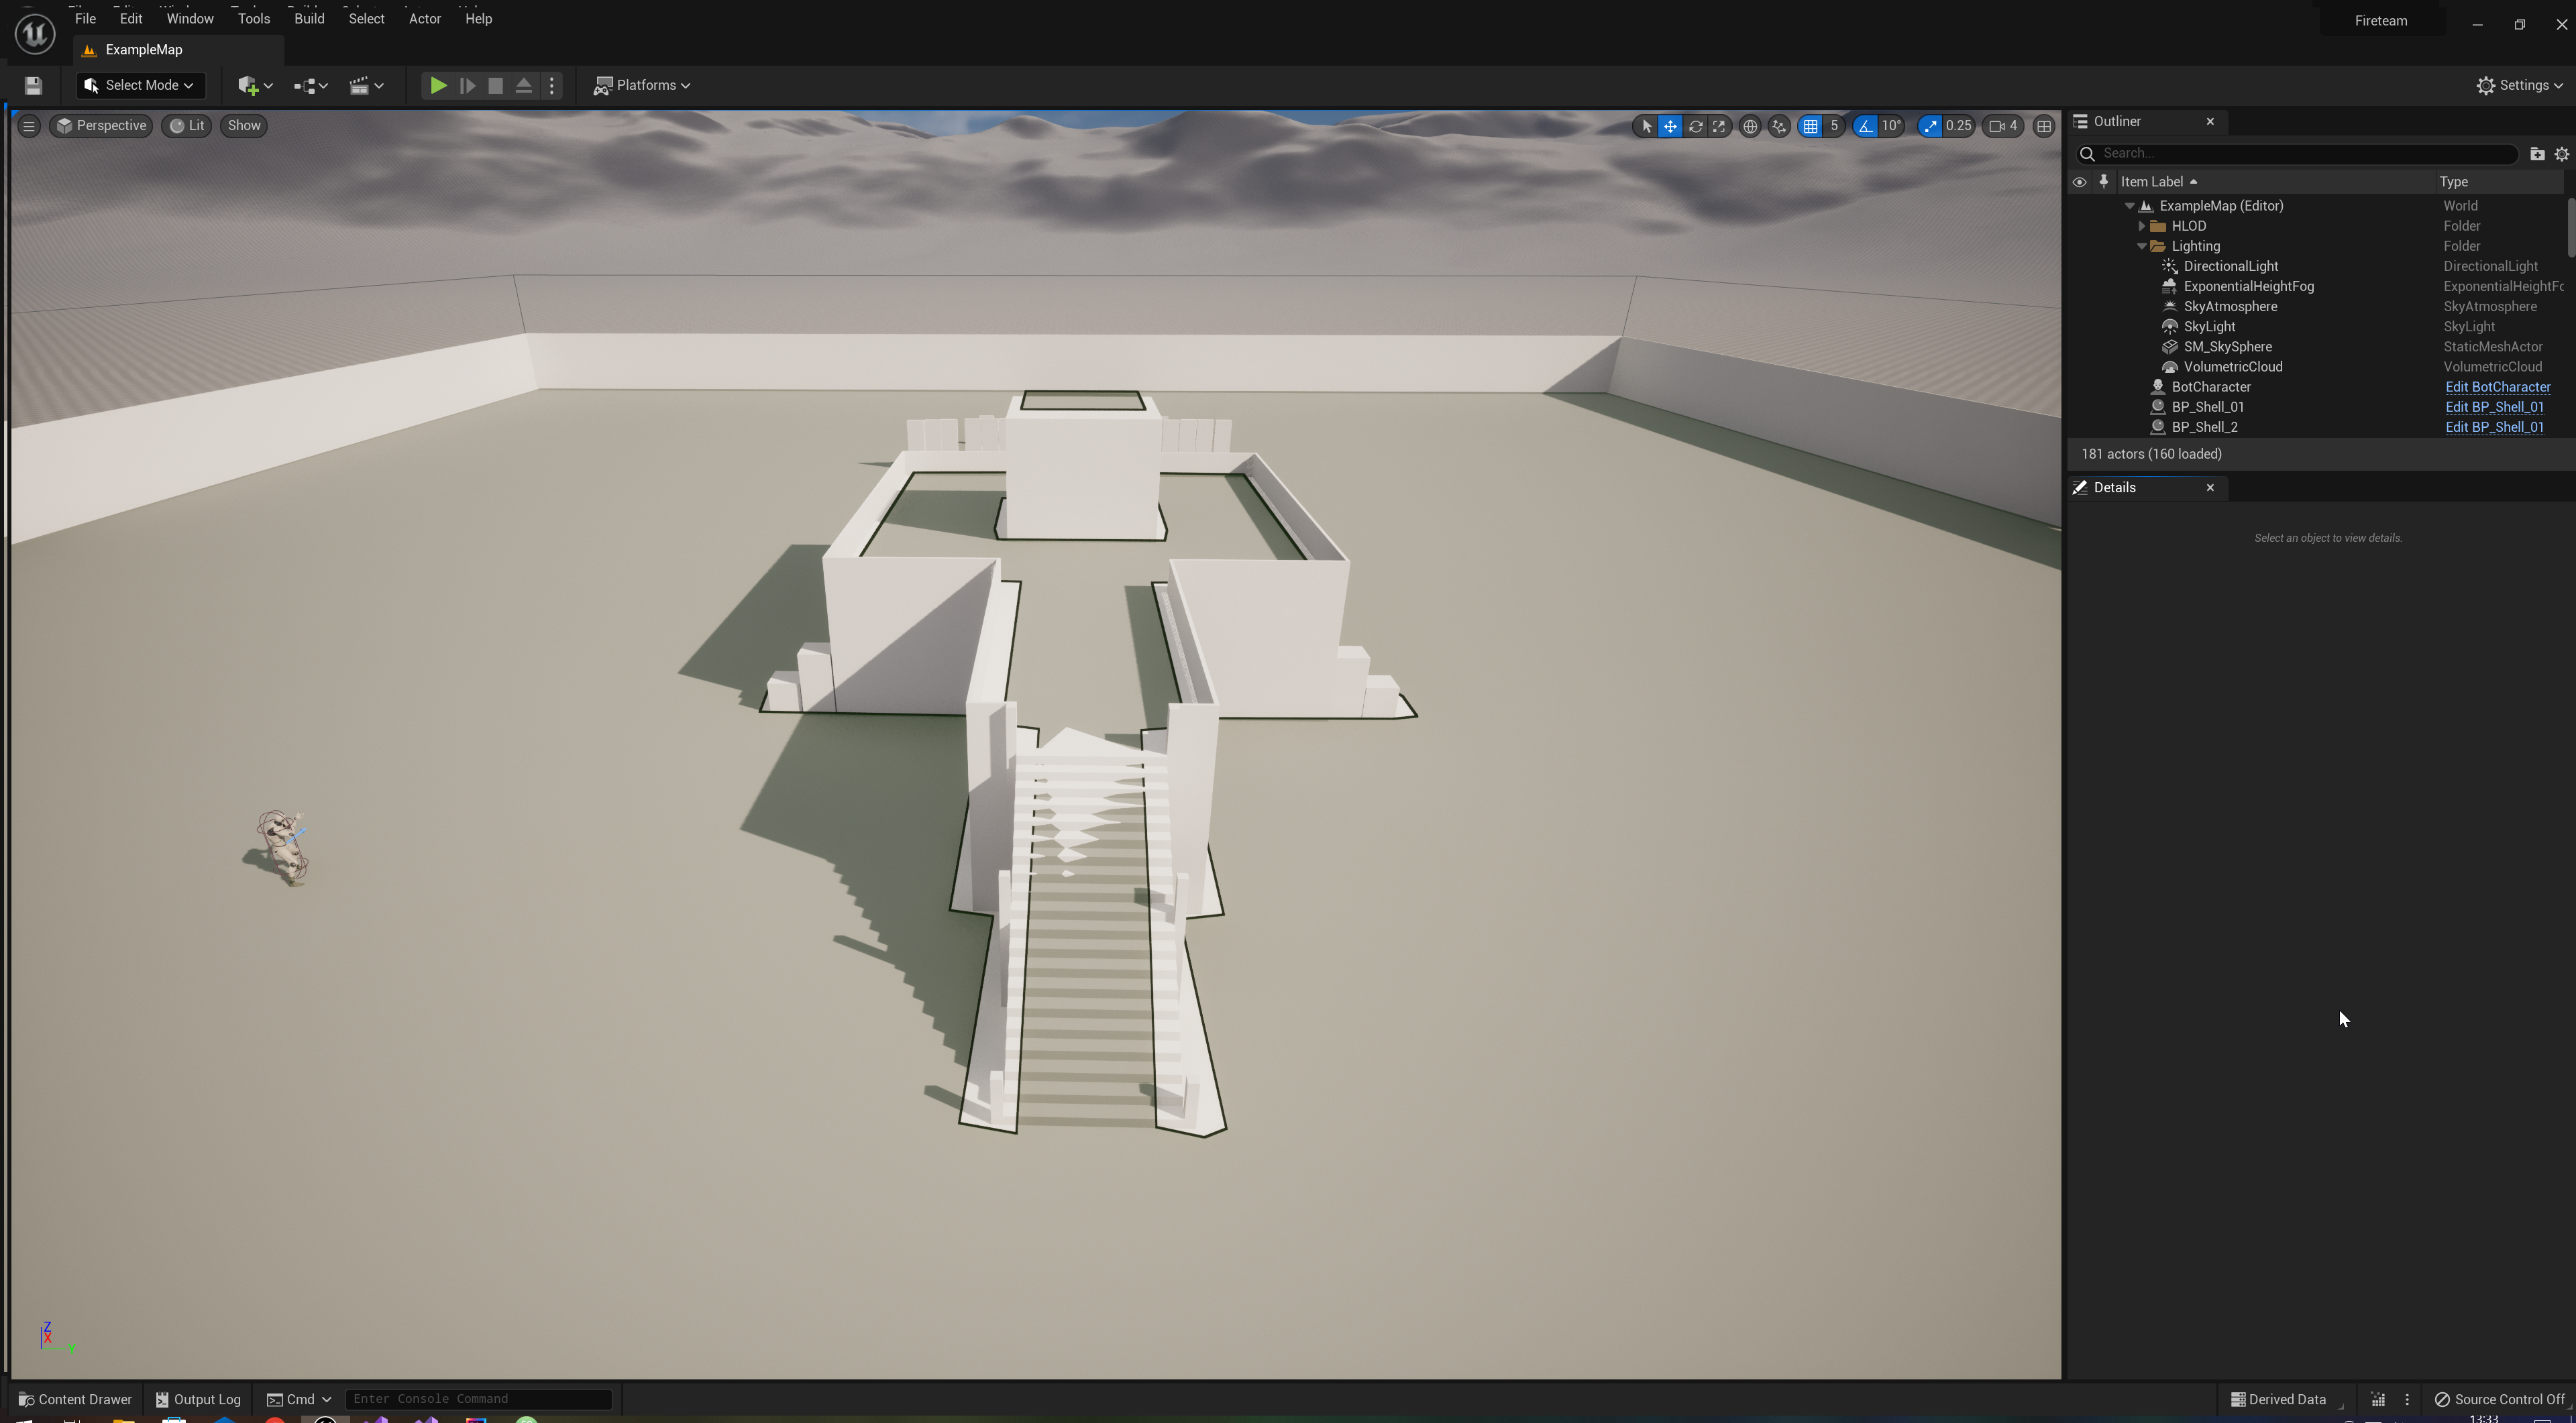Screen dimensions: 2576x1423
Task: Activate the scale objects tool
Action: click(1719, 126)
